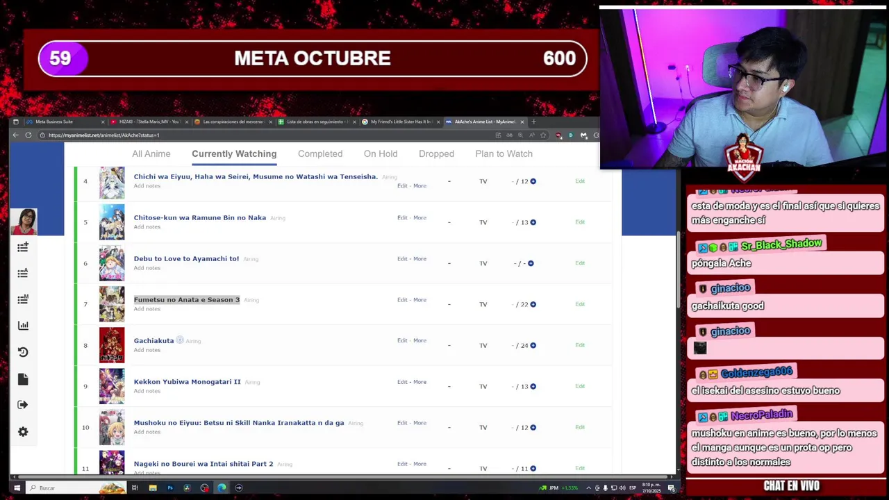
Task: Increase Mushoku no Eiyuu episode count
Action: (x=533, y=427)
